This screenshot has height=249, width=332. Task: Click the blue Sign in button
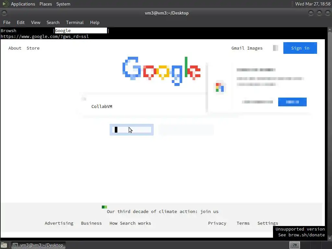pyautogui.click(x=300, y=48)
